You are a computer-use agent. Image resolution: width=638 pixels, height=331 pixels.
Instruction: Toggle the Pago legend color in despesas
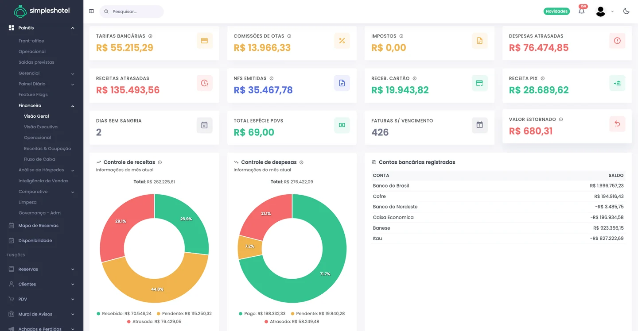241,314
